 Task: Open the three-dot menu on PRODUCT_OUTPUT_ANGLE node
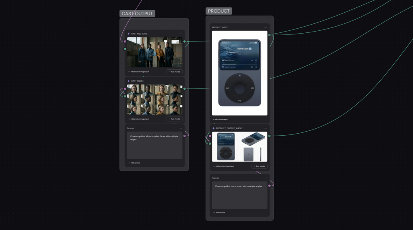coord(265,128)
